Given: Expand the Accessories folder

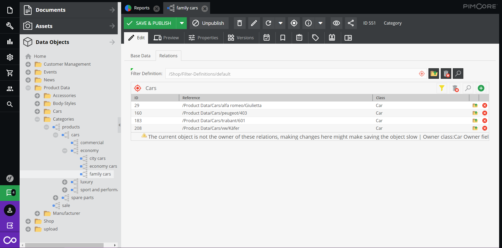Looking at the screenshot, I should [x=37, y=96].
